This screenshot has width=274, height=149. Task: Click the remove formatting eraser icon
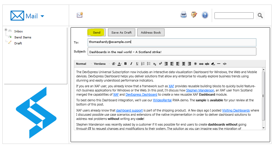[x=213, y=64]
